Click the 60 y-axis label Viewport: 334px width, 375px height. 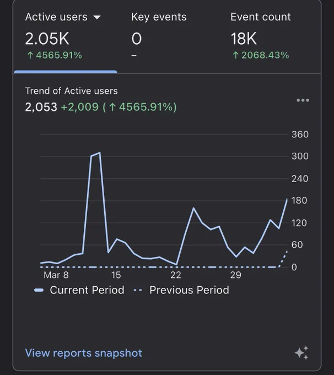click(297, 245)
